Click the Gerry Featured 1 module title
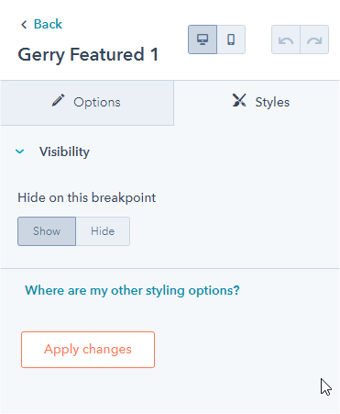340x414 pixels. (88, 55)
